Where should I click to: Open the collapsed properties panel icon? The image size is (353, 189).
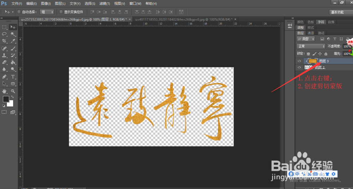click(290, 26)
